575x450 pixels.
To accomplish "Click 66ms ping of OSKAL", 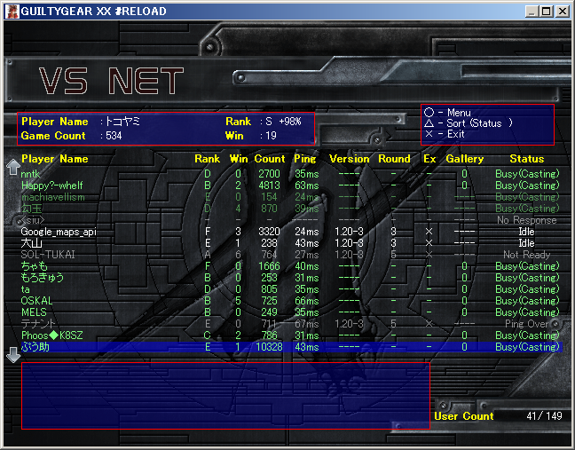I will coord(306,301).
